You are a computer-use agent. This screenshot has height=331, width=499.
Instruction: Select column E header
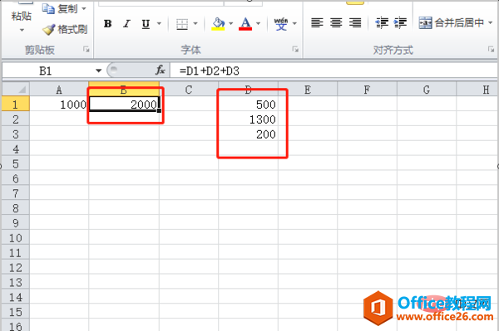click(308, 90)
